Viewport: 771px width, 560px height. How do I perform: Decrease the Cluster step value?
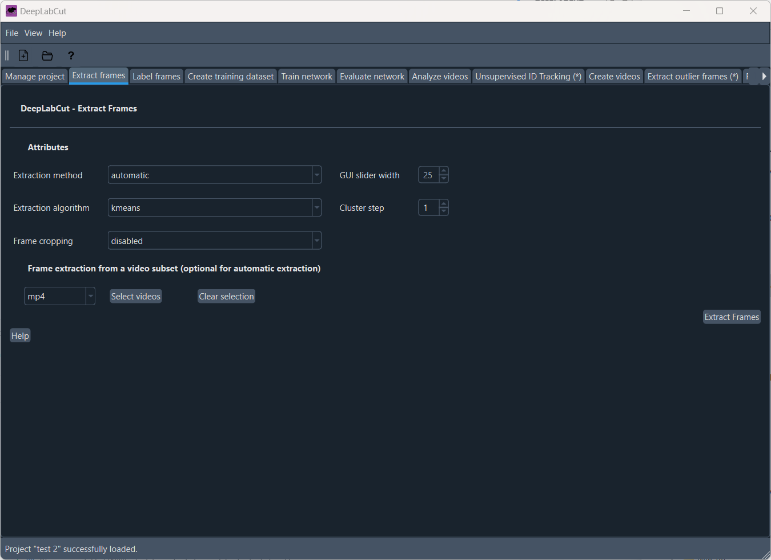(444, 211)
